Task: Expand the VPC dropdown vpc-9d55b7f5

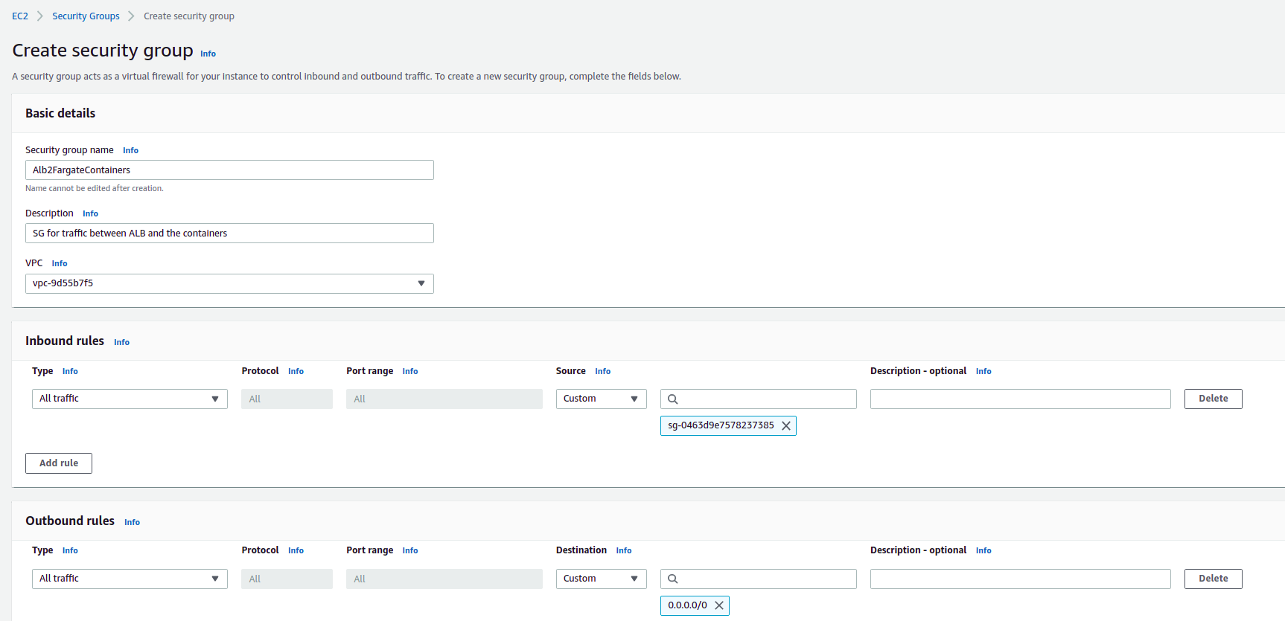Action: point(229,283)
